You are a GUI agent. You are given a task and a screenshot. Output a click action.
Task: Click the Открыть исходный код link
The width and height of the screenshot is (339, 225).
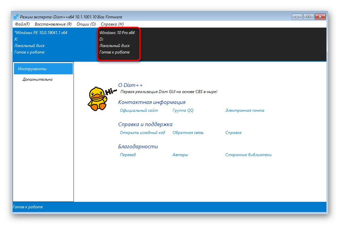(142, 133)
